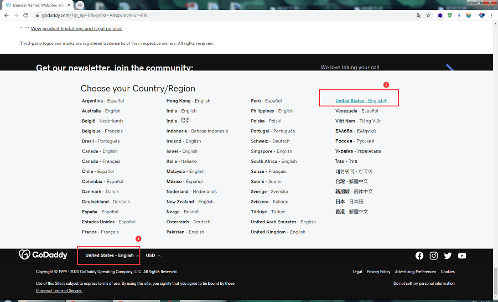Select Deutschland - Deutsch region
Image resolution: width=498 pixels, height=302 pixels.
[x=106, y=202]
